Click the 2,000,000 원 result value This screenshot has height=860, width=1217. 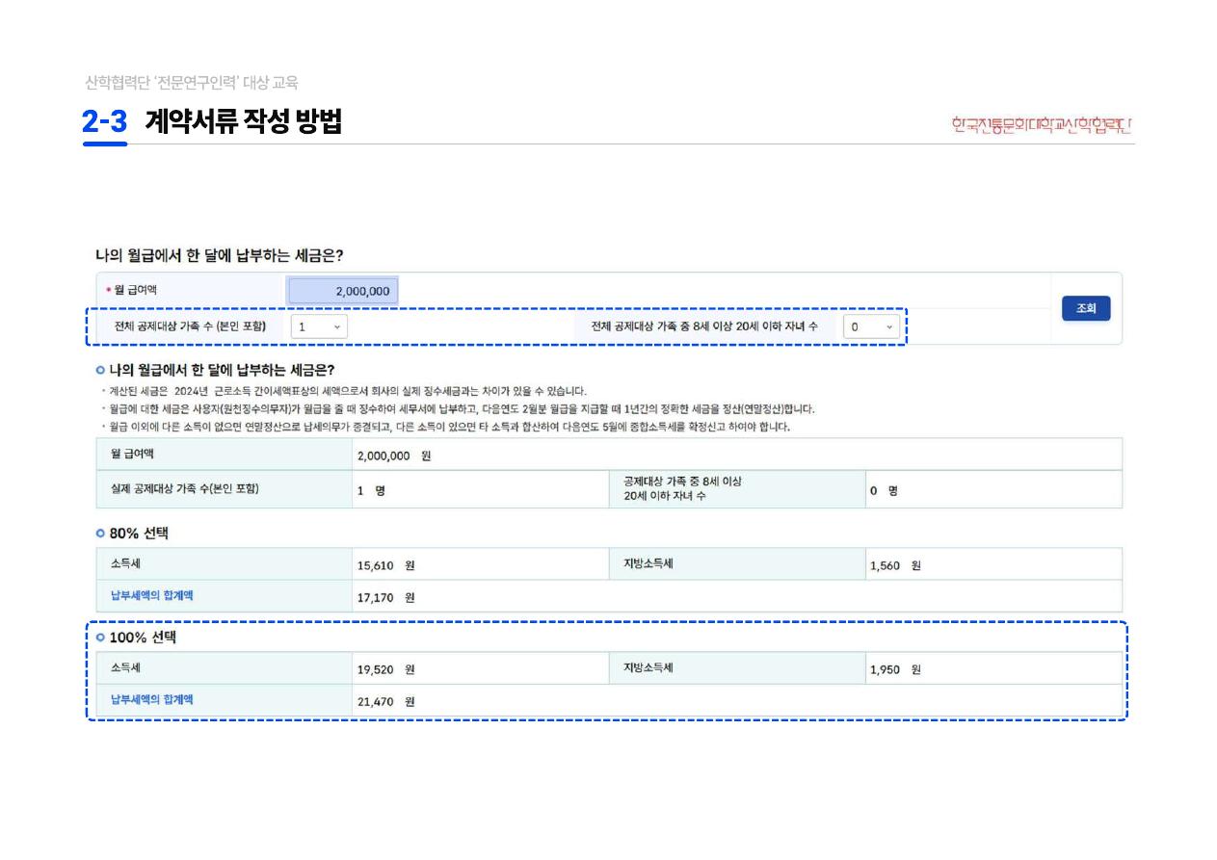coord(394,456)
